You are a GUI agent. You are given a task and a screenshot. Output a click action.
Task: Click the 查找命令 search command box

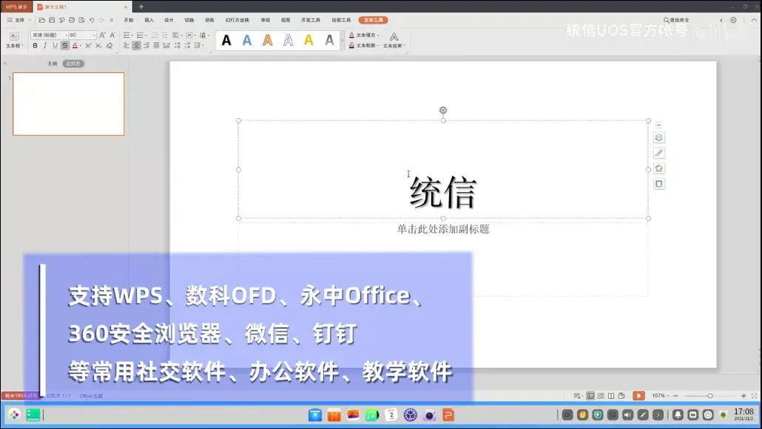point(676,20)
